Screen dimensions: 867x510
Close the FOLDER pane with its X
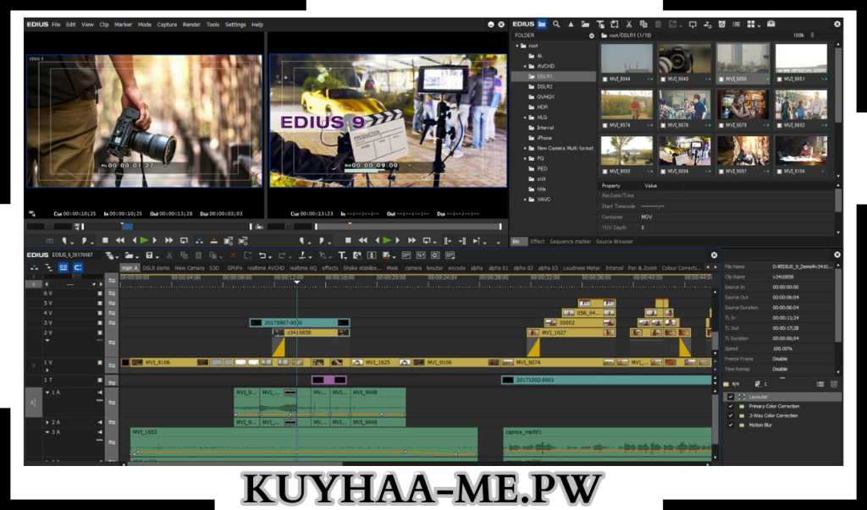pyautogui.click(x=592, y=36)
